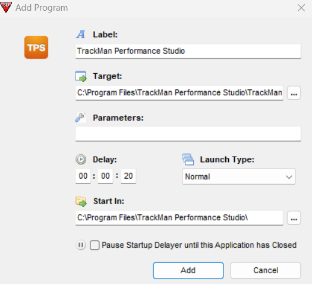Click the Startup Delayer logo in title bar
The height and width of the screenshot is (284, 312).
(x=6, y=7)
